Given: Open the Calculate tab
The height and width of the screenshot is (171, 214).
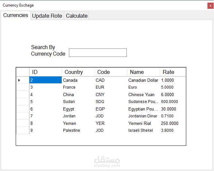Looking at the screenshot, I should pyautogui.click(x=77, y=16).
